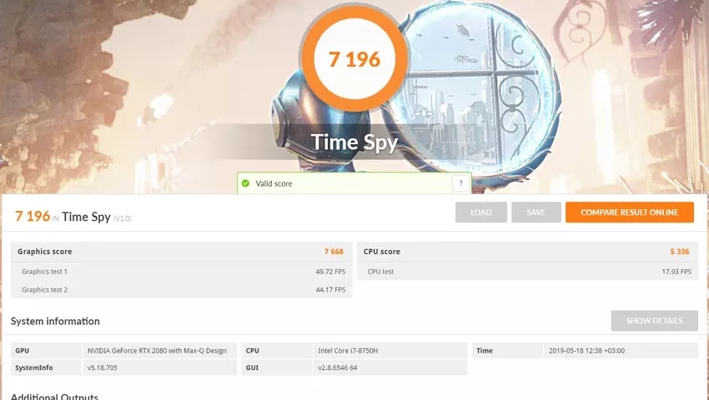Click the green valid score checkmark icon
Image resolution: width=709 pixels, height=400 pixels.
[245, 183]
